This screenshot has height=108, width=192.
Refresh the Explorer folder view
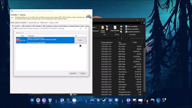[x=121, y=38]
